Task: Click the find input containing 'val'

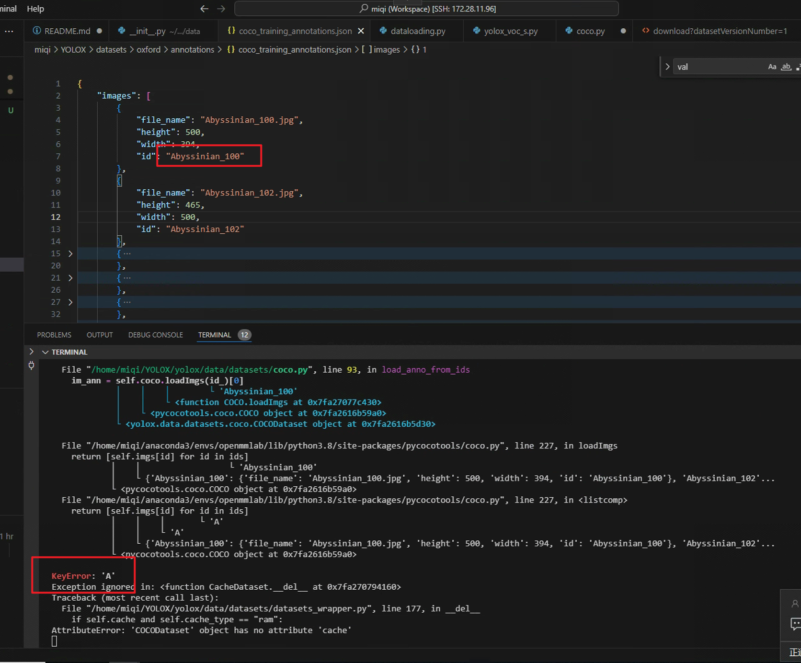Action: click(x=719, y=67)
